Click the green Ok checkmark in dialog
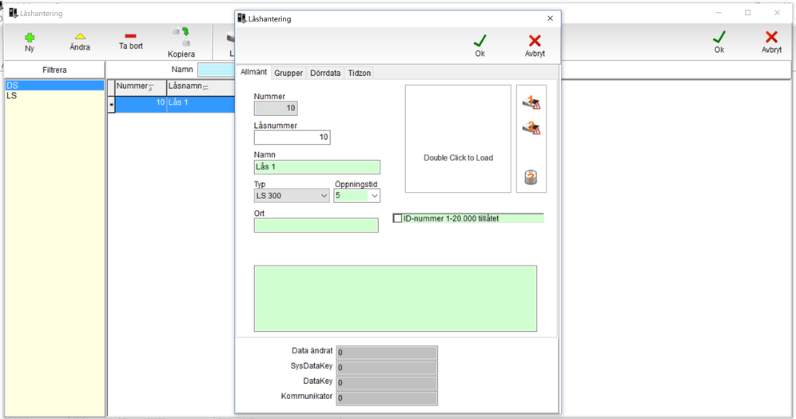The width and height of the screenshot is (796, 419). (x=480, y=41)
